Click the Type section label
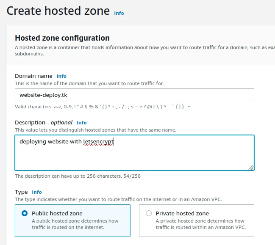This screenshot has height=245, width=275. coord(21,192)
